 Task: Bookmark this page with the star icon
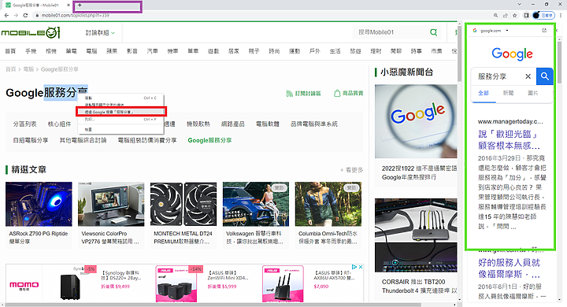514,15
